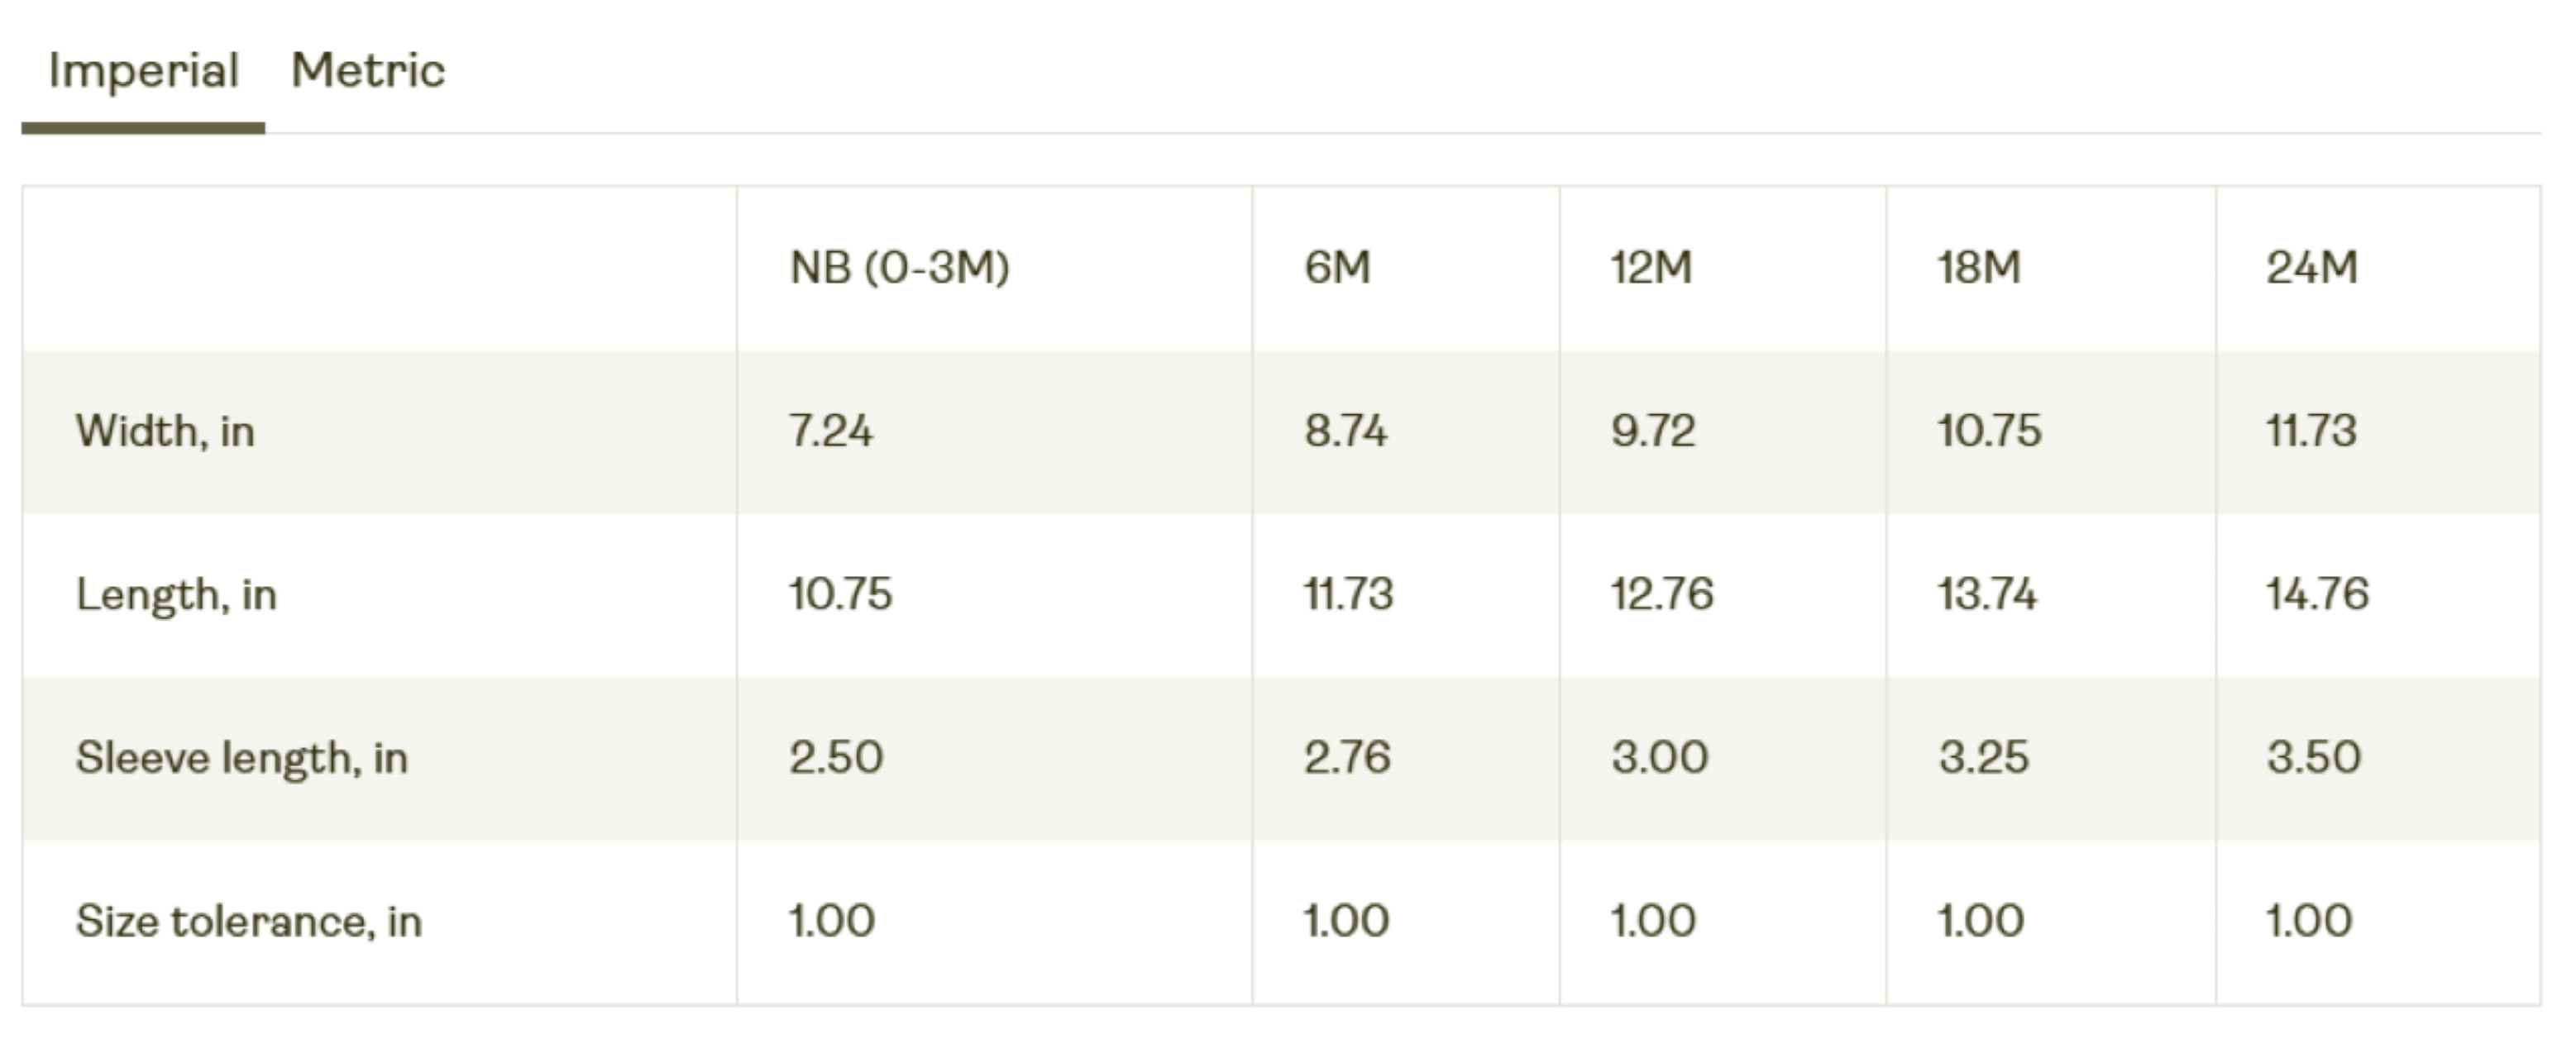This screenshot has height=1058, width=2576.
Task: Click the 12.76 length value for 12M
Action: pos(1662,594)
